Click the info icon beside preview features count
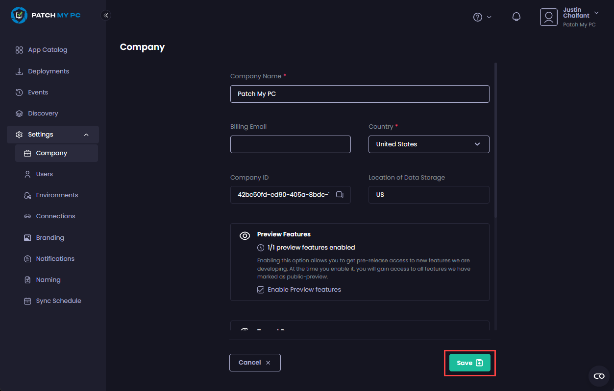 pyautogui.click(x=261, y=248)
